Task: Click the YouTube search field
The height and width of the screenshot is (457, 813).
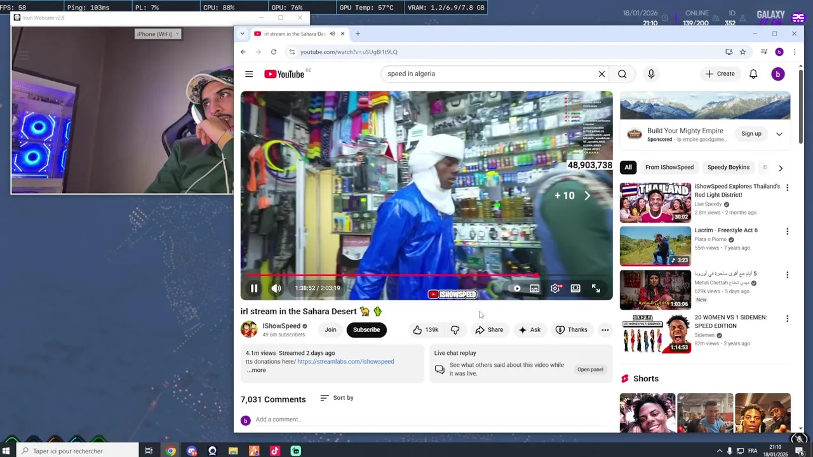Action: point(489,74)
